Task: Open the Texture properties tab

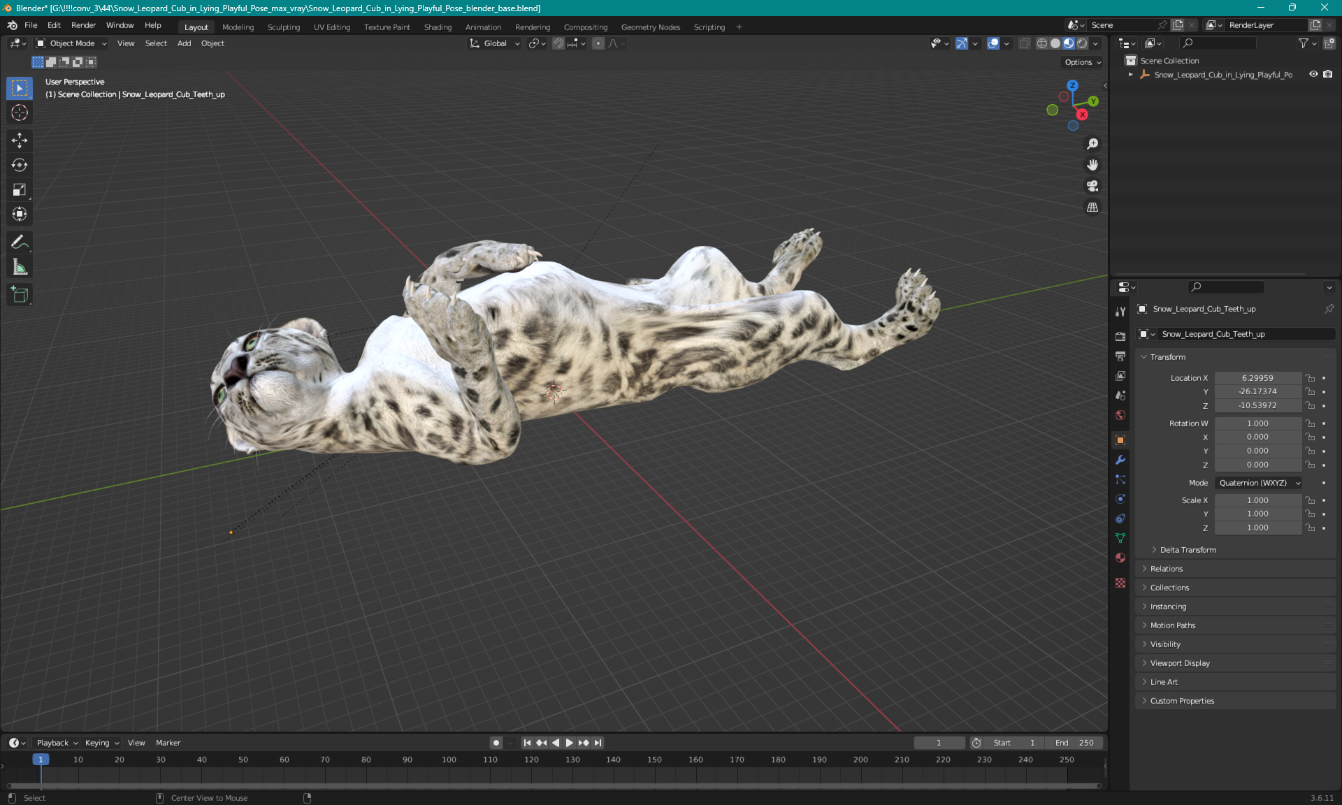Action: click(x=1120, y=583)
